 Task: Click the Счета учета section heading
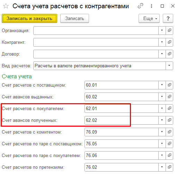click(x=17, y=77)
